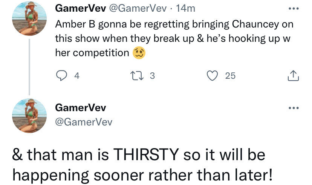Click GamerVev display name in second tweet

[x=81, y=108]
